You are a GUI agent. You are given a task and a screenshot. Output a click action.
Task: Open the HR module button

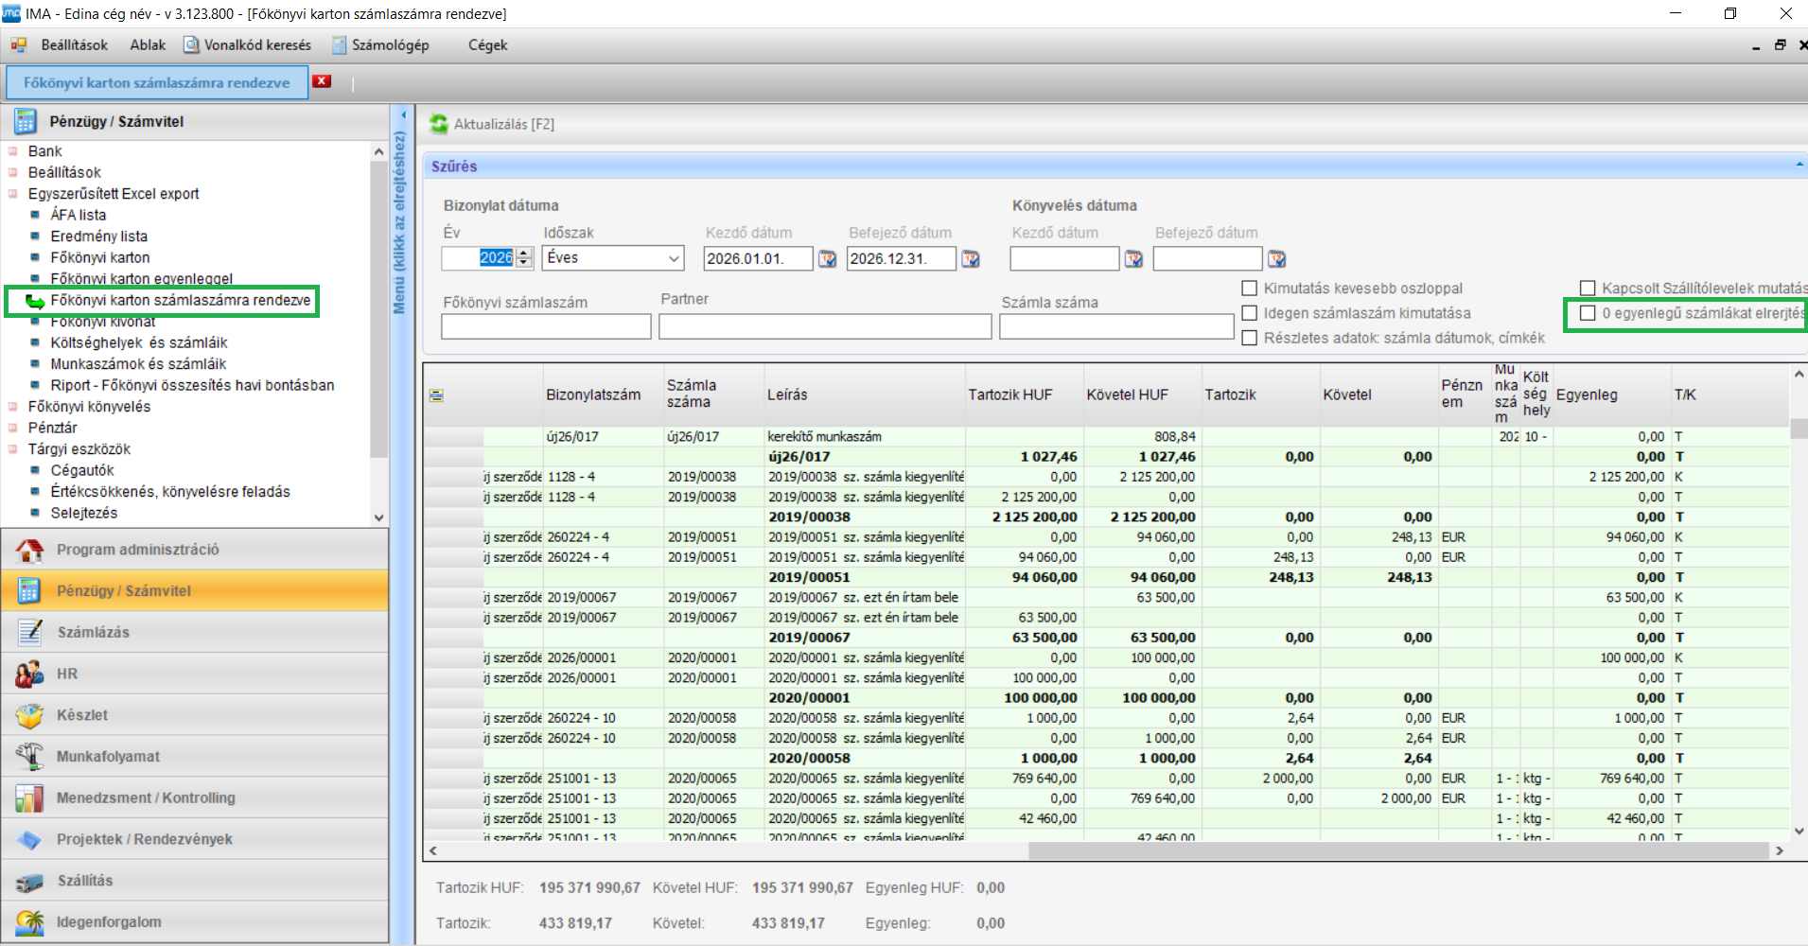click(x=66, y=674)
